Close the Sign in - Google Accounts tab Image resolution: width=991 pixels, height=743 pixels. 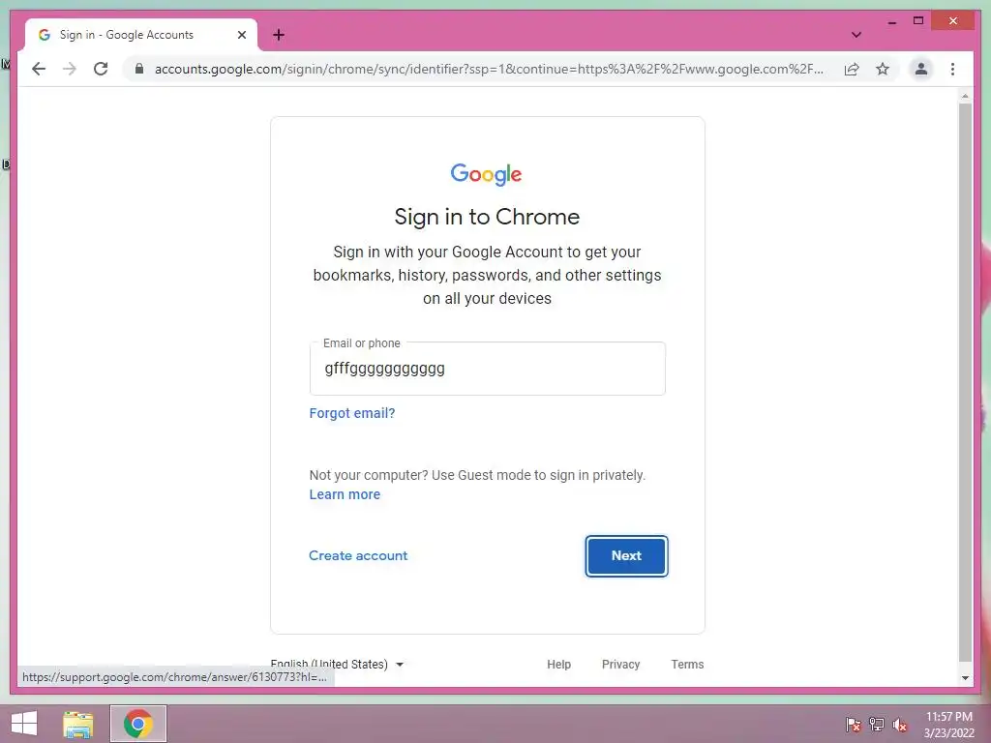[241, 35]
